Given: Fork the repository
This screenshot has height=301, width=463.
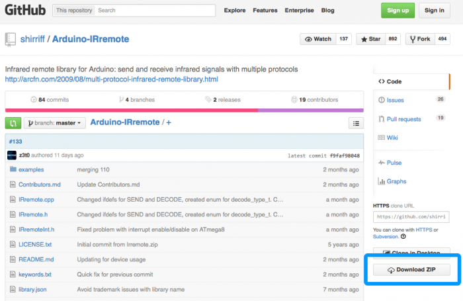Looking at the screenshot, I should pos(420,39).
